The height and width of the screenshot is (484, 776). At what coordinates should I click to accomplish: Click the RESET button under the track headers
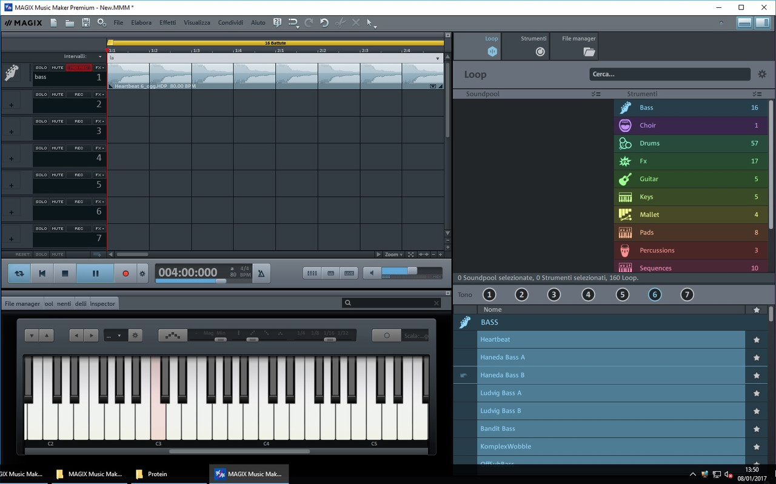(22, 254)
